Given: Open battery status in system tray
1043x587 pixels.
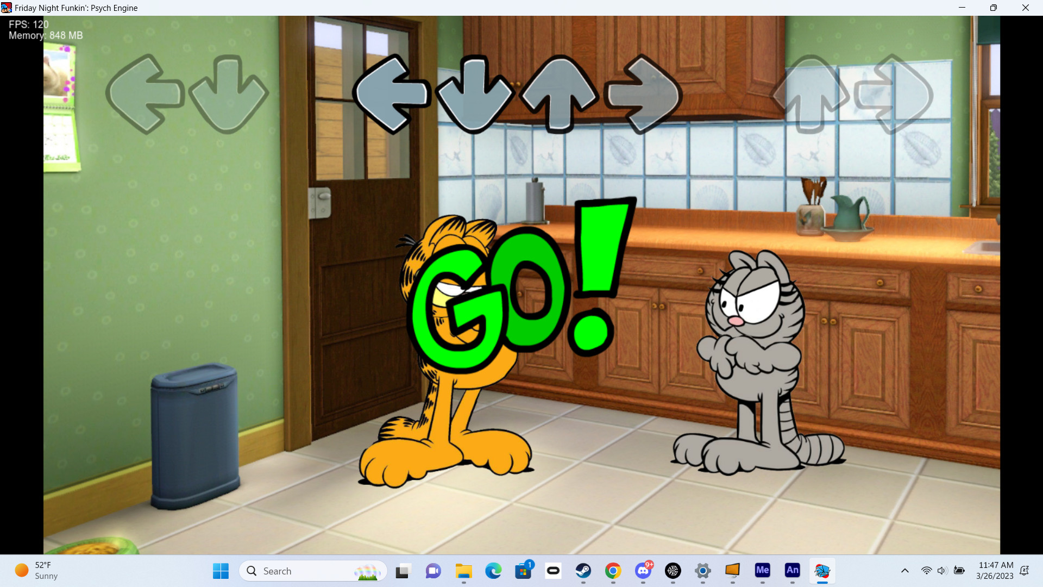Looking at the screenshot, I should click(959, 571).
